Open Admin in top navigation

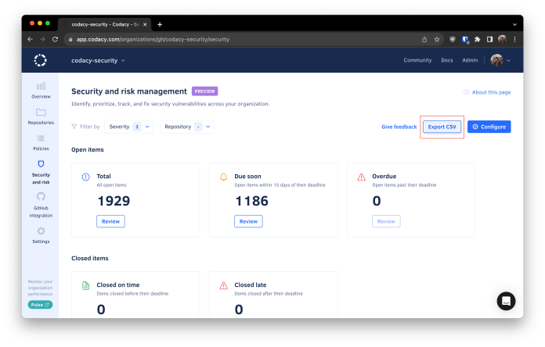click(470, 60)
